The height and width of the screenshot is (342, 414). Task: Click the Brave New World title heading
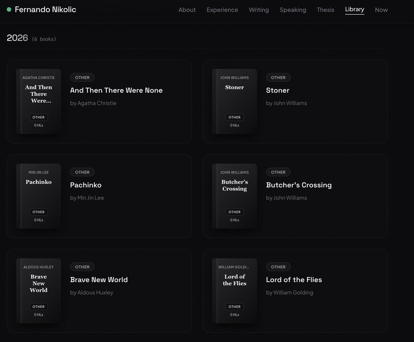coord(99,280)
